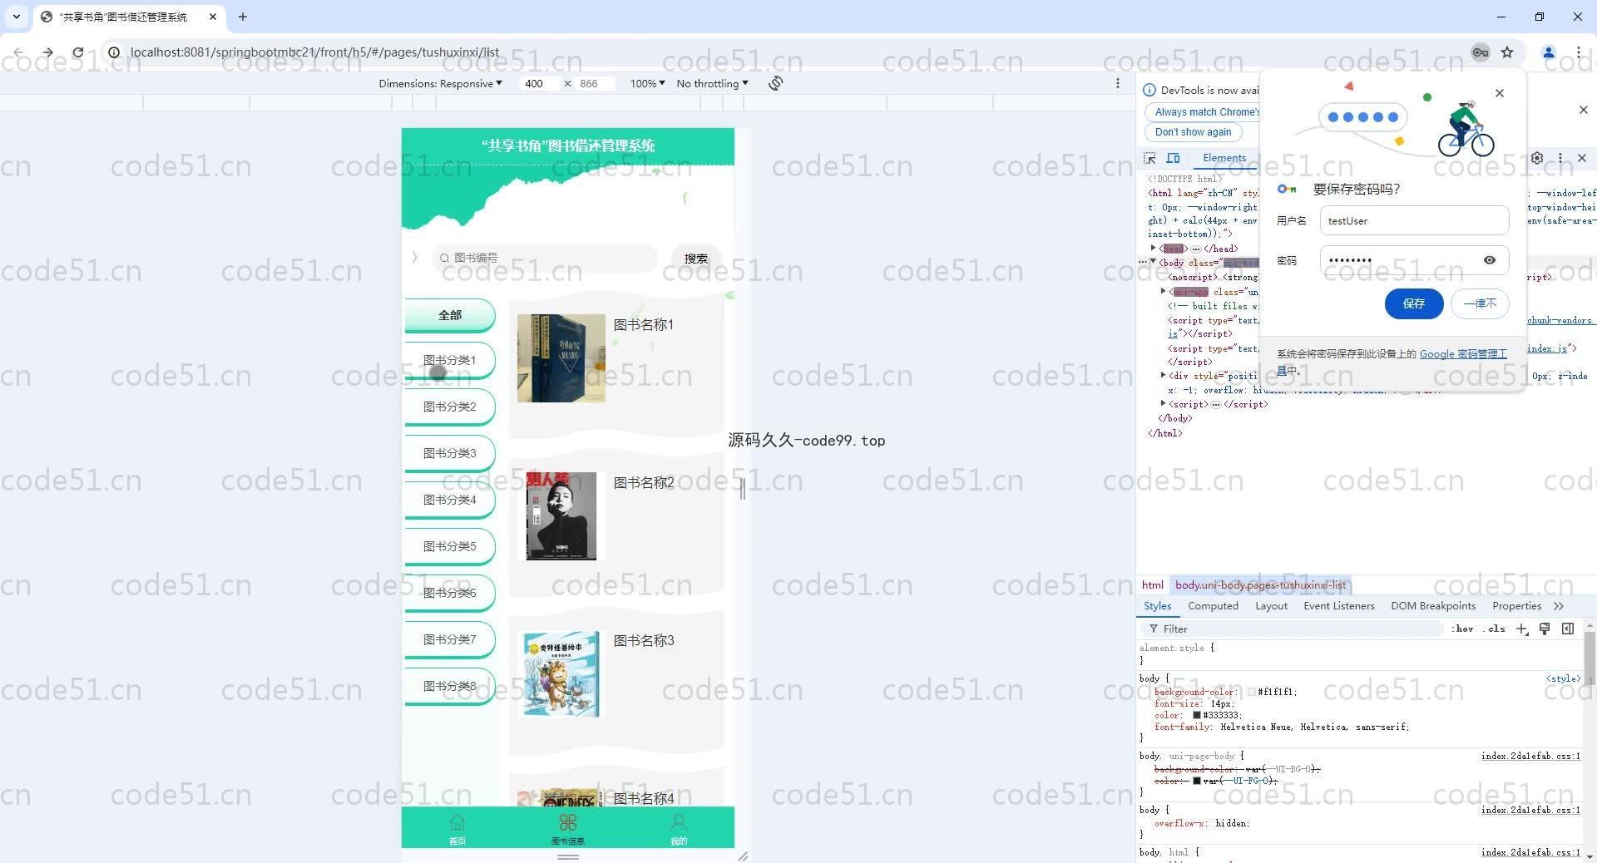
Task: Click the #333333 color swatch
Action: (x=1197, y=715)
